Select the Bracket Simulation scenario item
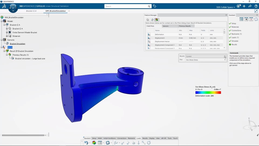Image resolution: width=259 pixels, height=146 pixels. (x=17, y=44)
